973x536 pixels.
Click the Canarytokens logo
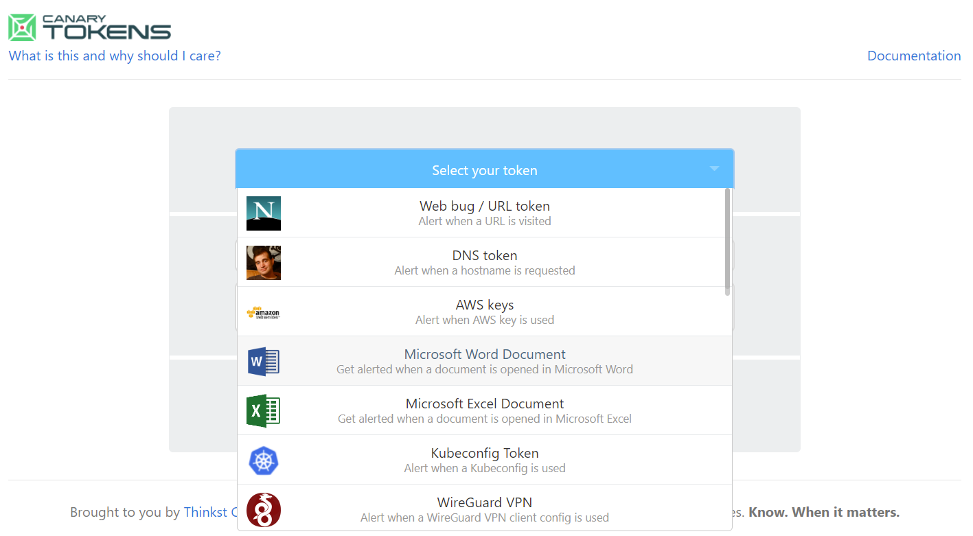[90, 27]
